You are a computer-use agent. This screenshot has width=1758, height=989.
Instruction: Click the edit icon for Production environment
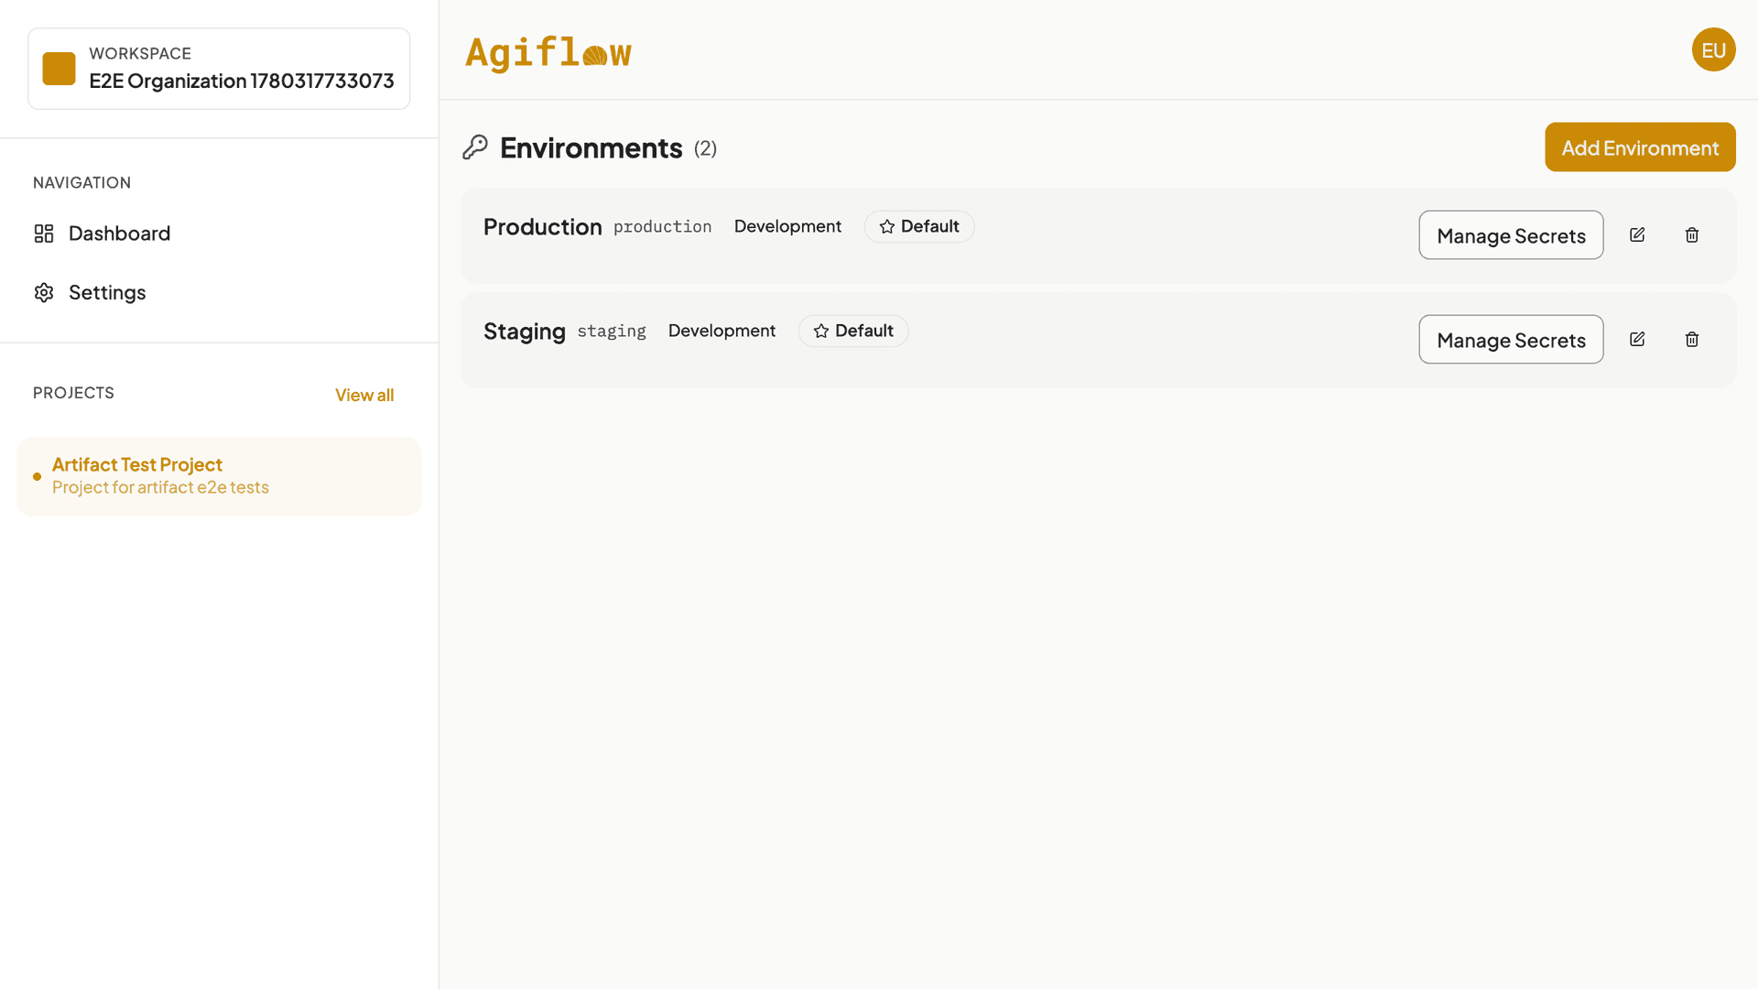tap(1637, 235)
